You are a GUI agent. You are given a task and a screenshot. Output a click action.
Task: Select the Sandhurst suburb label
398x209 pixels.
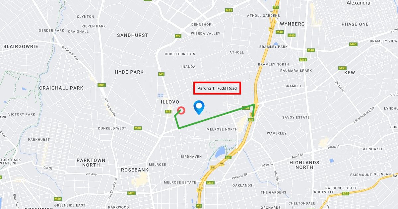(x=133, y=35)
